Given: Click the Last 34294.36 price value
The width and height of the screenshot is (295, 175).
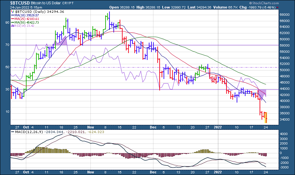Looking at the screenshot, I should click(205, 7).
